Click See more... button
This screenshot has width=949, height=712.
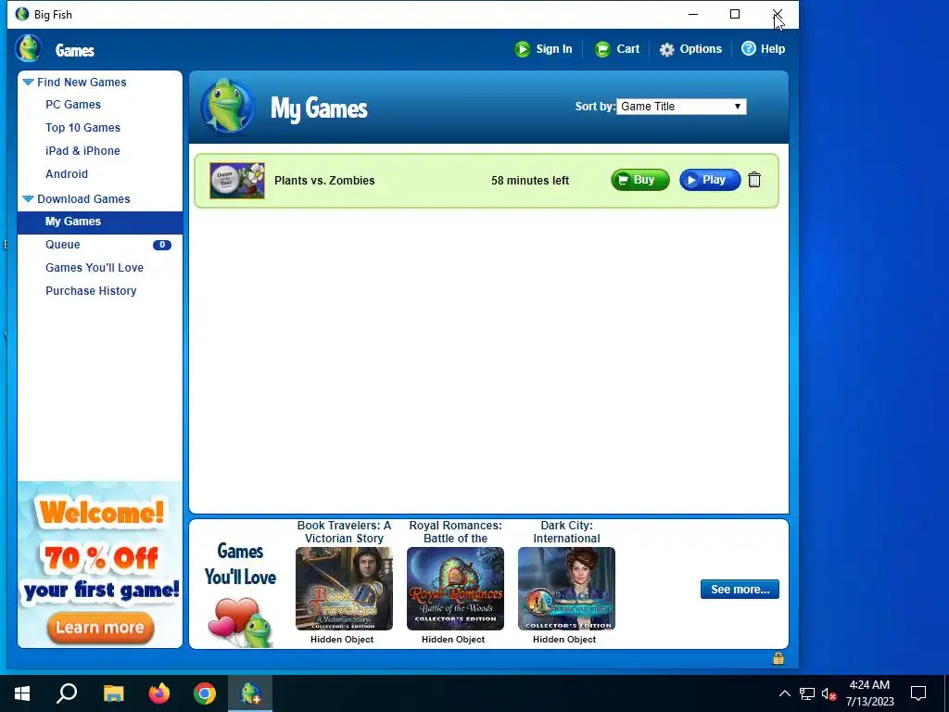(740, 589)
